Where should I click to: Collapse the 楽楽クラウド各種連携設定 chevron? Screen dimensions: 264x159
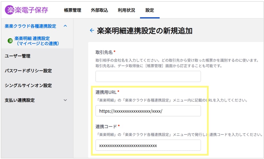coord(65,26)
